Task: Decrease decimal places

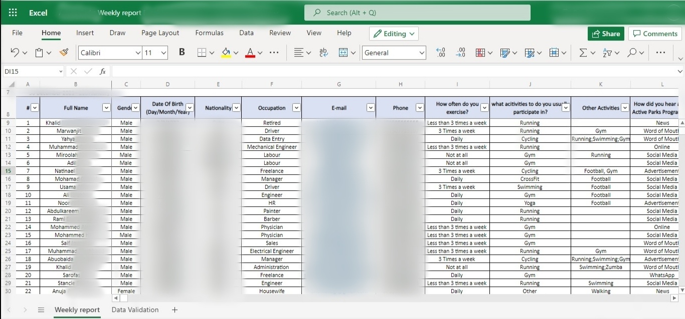Action: 441,53
